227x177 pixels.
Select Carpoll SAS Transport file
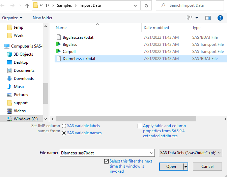pos(69,52)
